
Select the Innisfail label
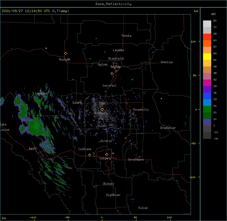click(x=109, y=86)
